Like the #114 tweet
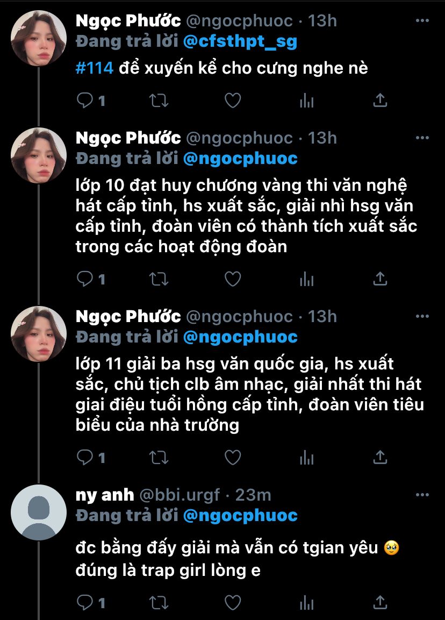 [232, 101]
